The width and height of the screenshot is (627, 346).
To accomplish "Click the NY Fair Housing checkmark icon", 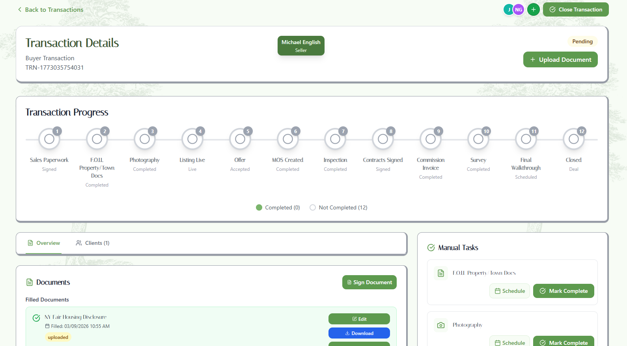I will click(36, 318).
